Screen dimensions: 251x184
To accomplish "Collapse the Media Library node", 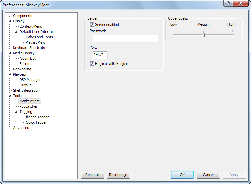I will 10,53.
